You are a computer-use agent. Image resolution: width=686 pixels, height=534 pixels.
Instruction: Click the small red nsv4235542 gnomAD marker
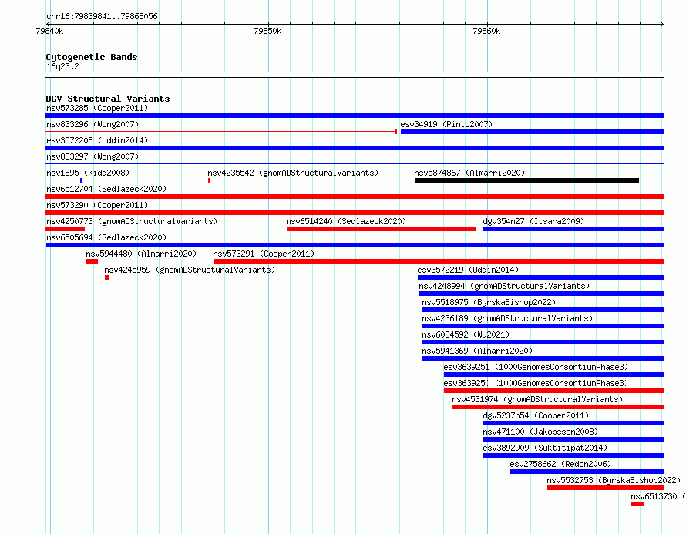[209, 180]
